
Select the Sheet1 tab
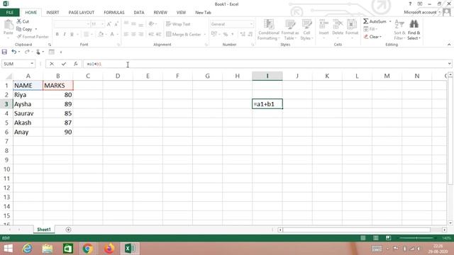click(x=44, y=229)
